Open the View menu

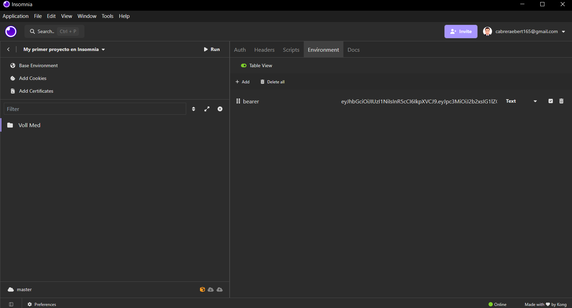67,16
